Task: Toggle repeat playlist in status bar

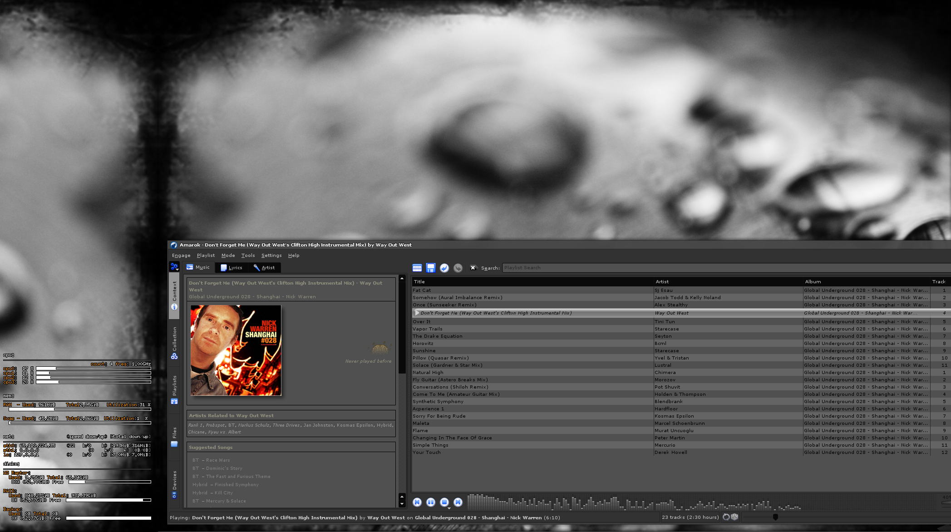Action: [726, 517]
